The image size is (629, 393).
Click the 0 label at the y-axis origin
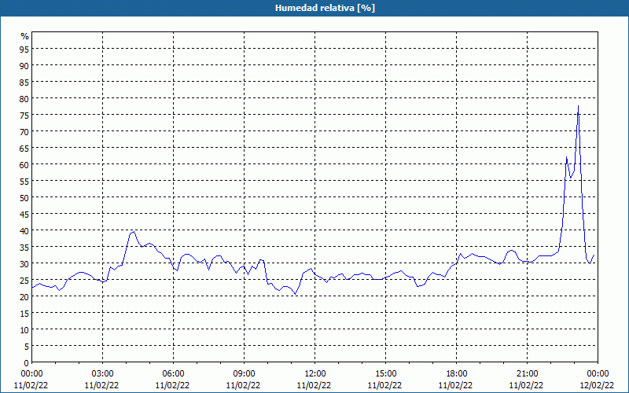[x=27, y=362]
